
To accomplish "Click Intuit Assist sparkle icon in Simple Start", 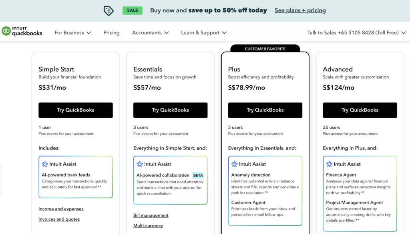I will pyautogui.click(x=45, y=164).
